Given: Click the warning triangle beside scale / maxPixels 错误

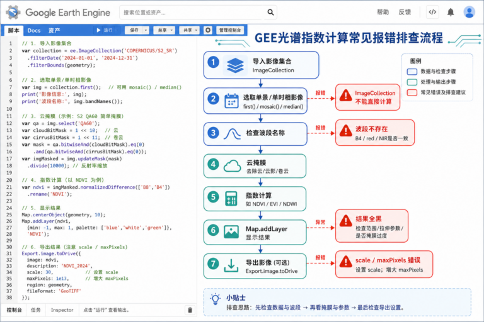Looking at the screenshot, I should tap(346, 262).
